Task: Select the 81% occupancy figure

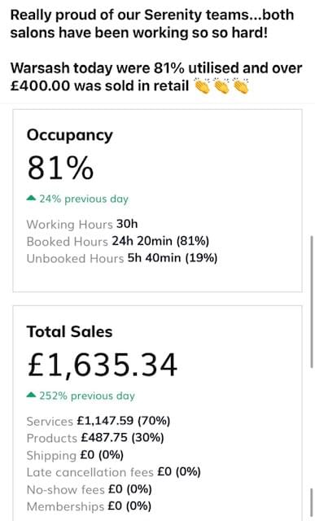Action: click(x=60, y=168)
